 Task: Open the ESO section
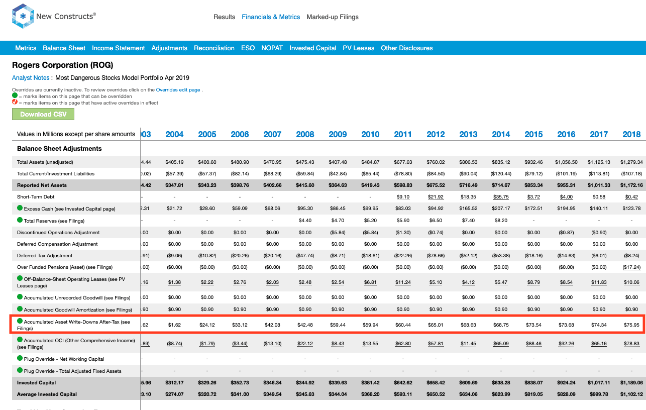(248, 48)
